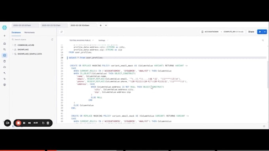Viewport: 269px width, 151px height.
Task: Pause the Loom recording
Action: tap(24, 123)
